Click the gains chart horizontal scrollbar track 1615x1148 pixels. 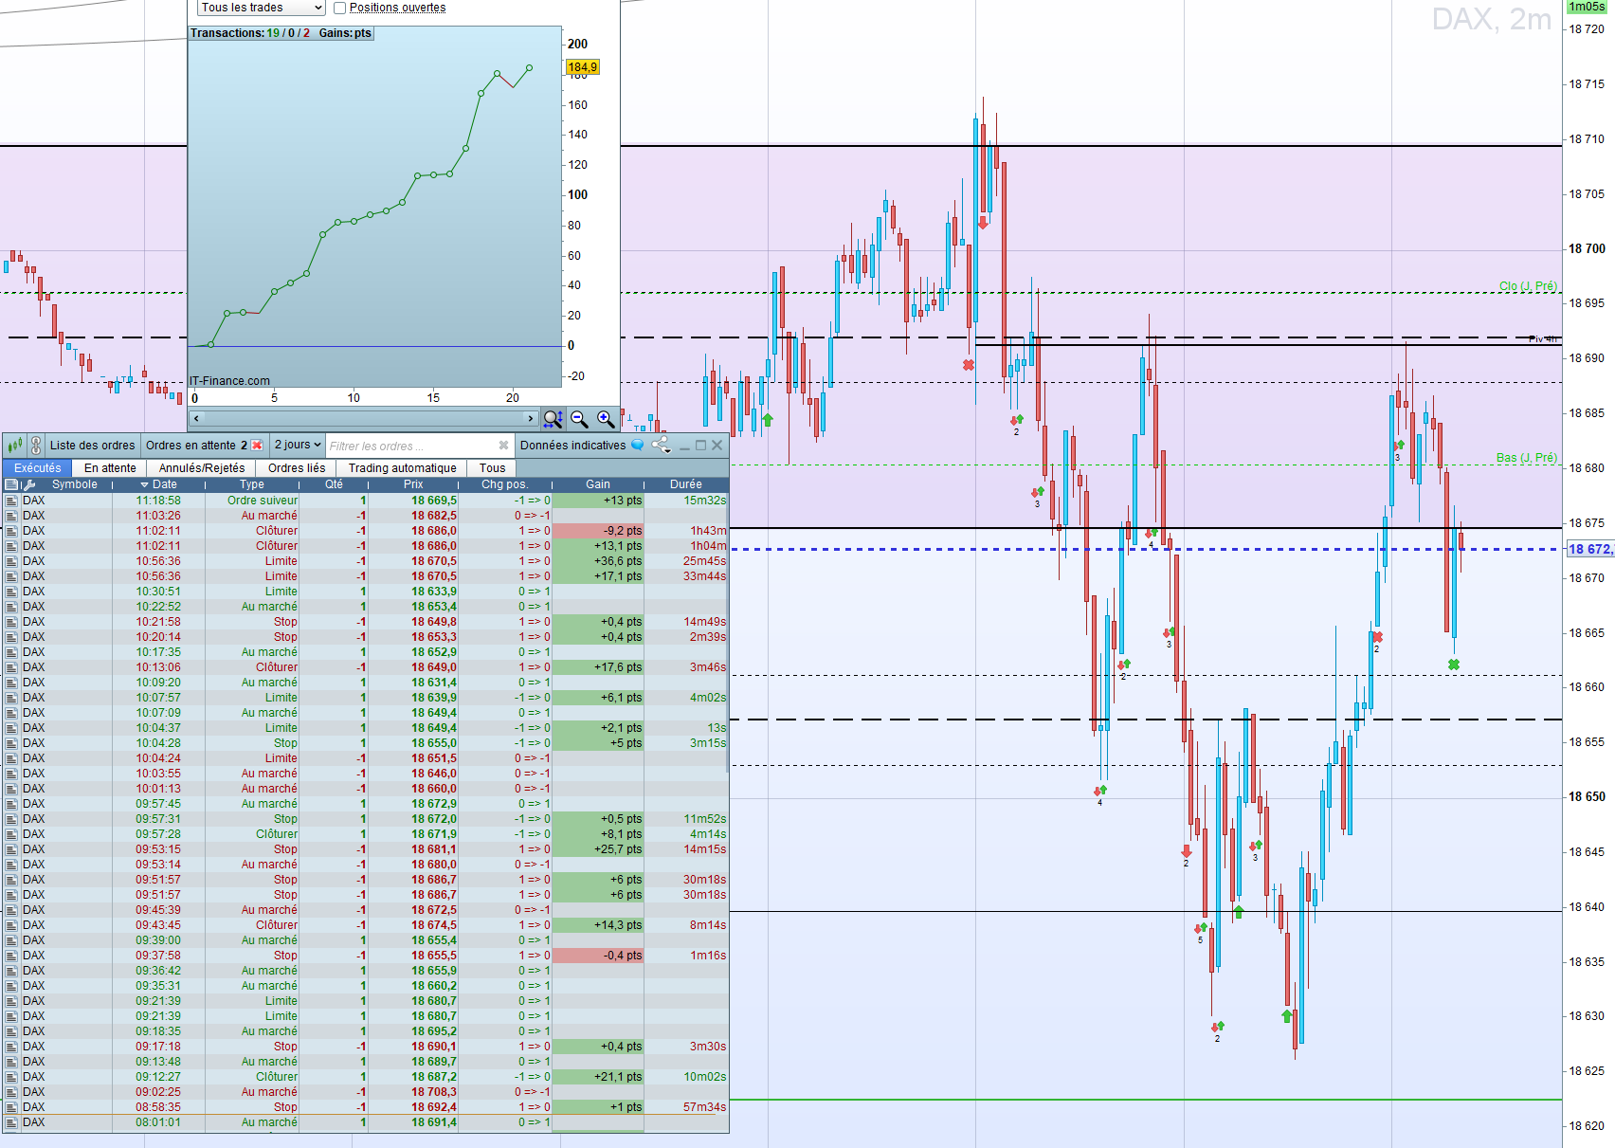[x=364, y=418]
